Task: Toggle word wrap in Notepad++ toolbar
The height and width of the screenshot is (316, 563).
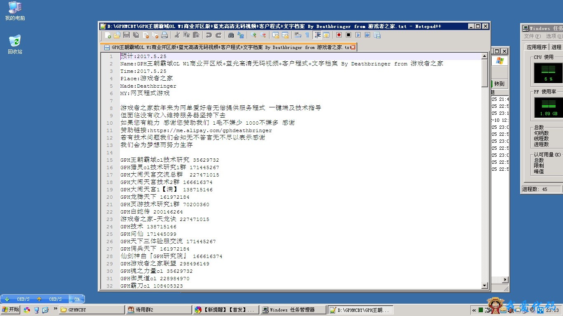Action: coord(298,35)
